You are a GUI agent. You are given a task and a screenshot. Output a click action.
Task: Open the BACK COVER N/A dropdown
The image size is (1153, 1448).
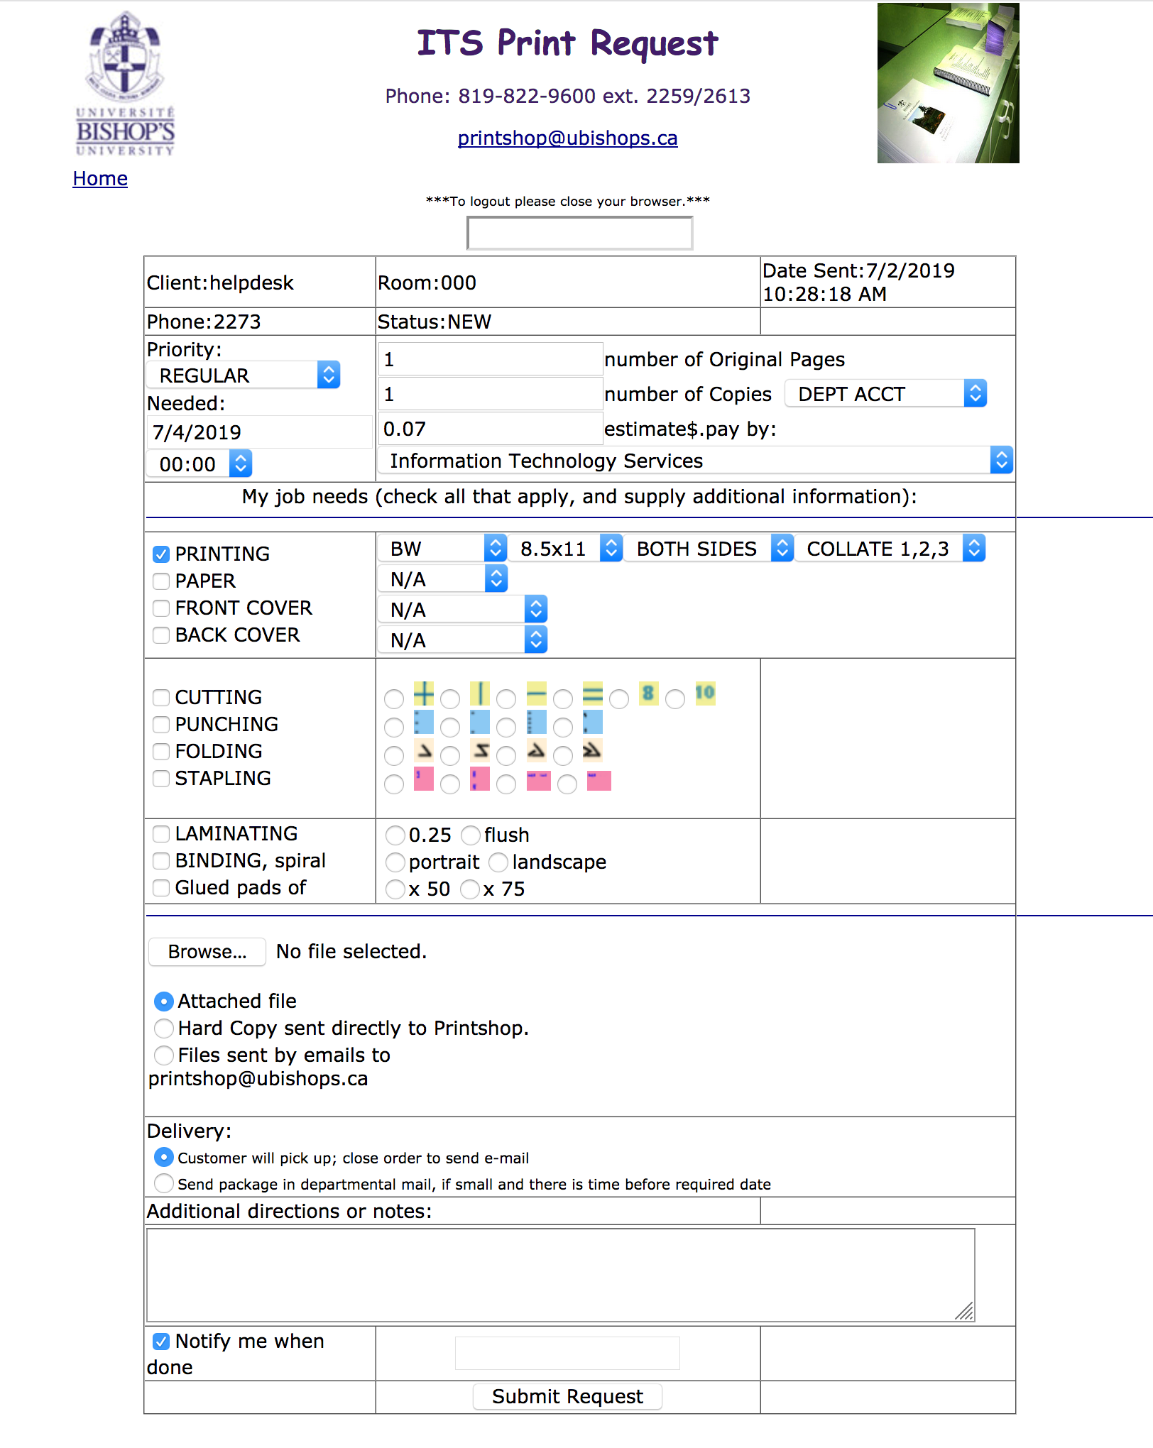click(462, 640)
